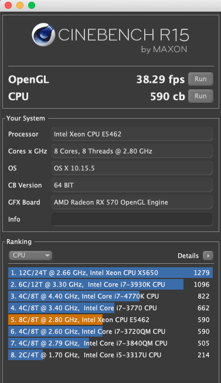
Task: Click the green window zoom button
Action: click(32, 5)
